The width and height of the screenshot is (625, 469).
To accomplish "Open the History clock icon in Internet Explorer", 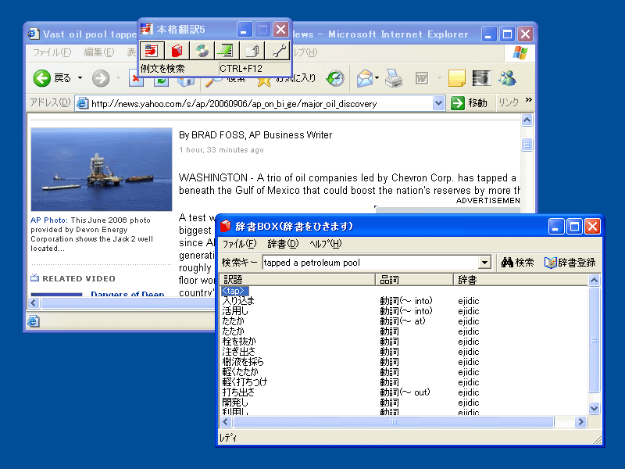I will (335, 78).
